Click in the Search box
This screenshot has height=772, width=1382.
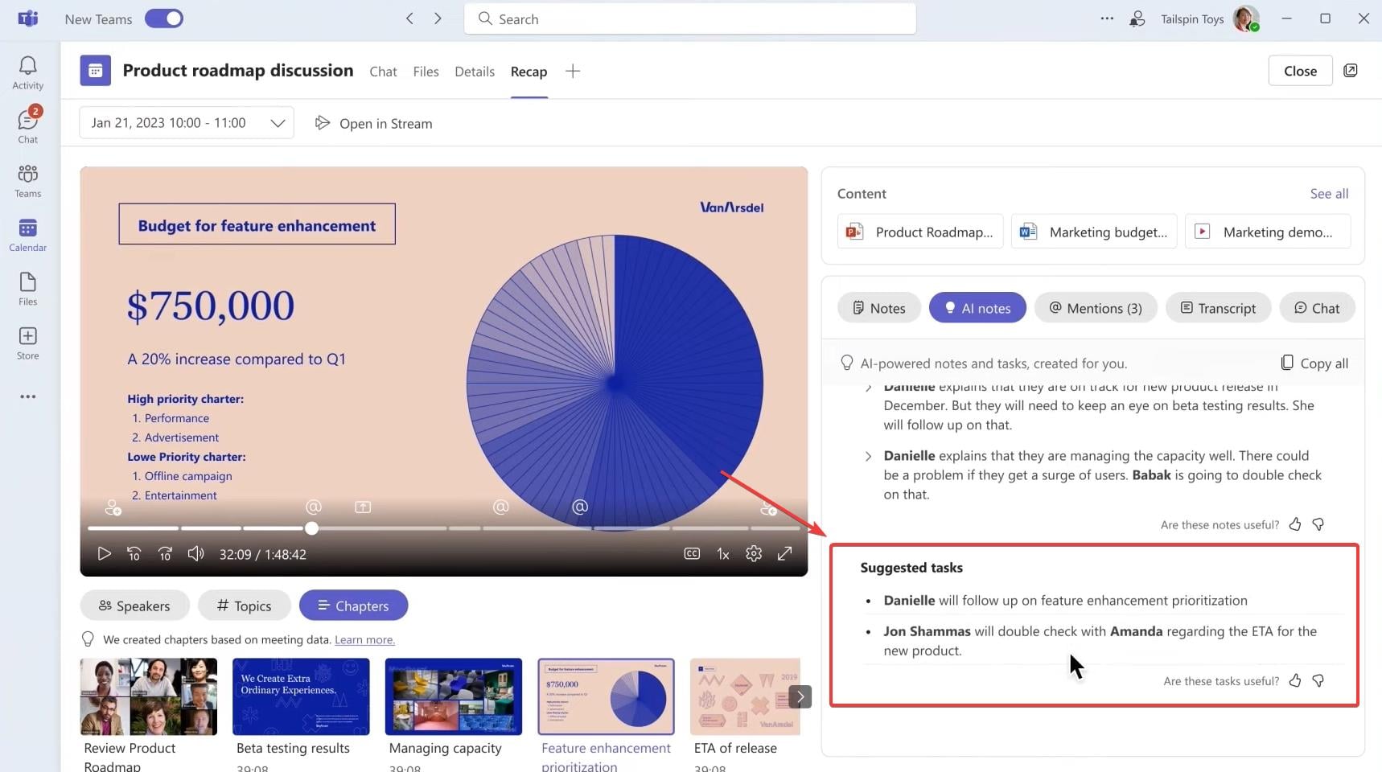point(689,18)
